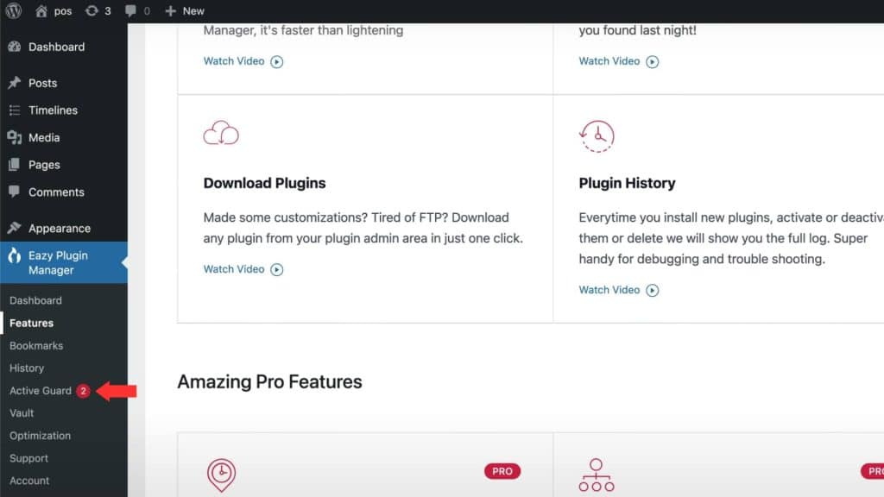Open the History submenu item

click(27, 368)
